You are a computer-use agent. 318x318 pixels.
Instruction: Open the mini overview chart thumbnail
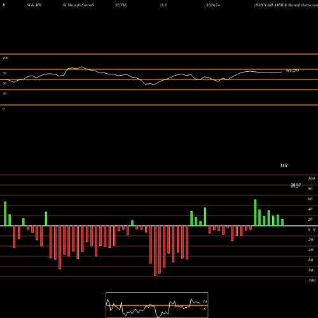click(x=157, y=305)
